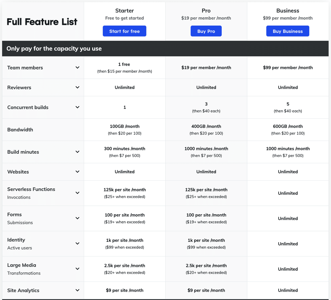Click the Buy Business button
Screen dimensions: 331x300
coord(287,31)
